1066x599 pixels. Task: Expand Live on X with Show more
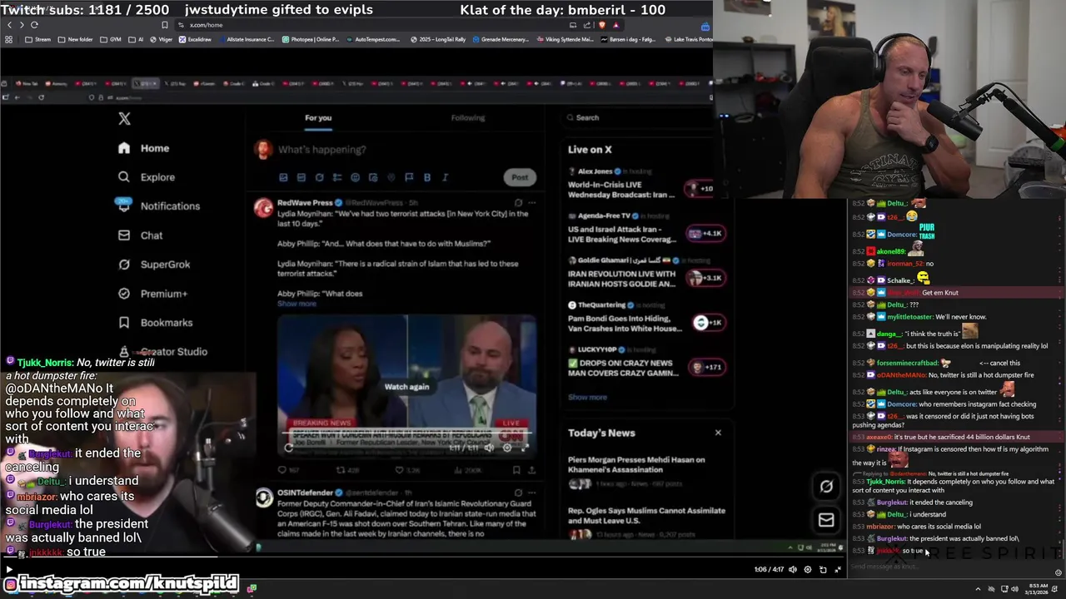tap(587, 398)
